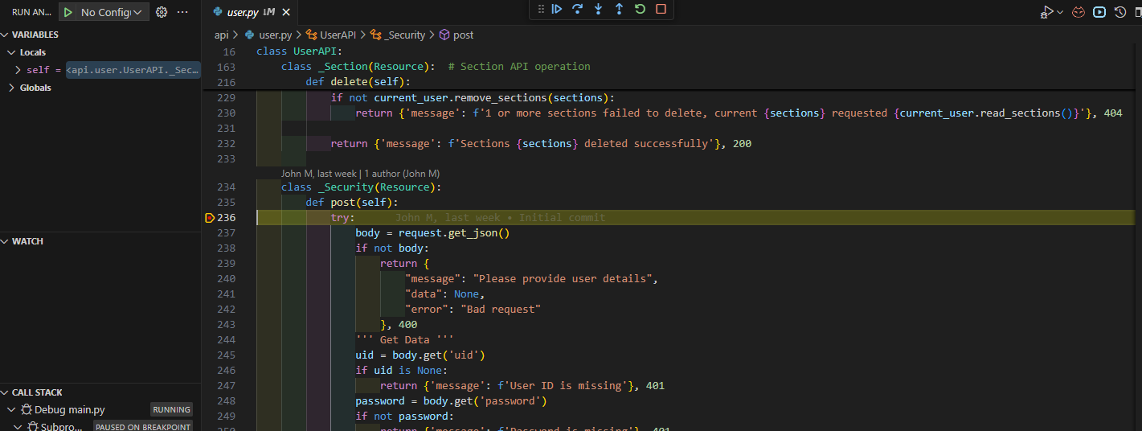
Task: Expand the Globals scope
Action: click(x=11, y=88)
